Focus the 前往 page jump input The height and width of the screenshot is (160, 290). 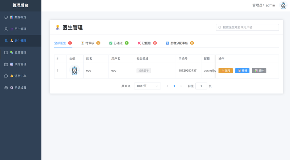point(201,86)
